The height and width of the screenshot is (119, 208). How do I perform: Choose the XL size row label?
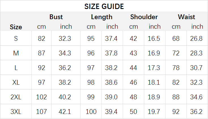click(16, 82)
